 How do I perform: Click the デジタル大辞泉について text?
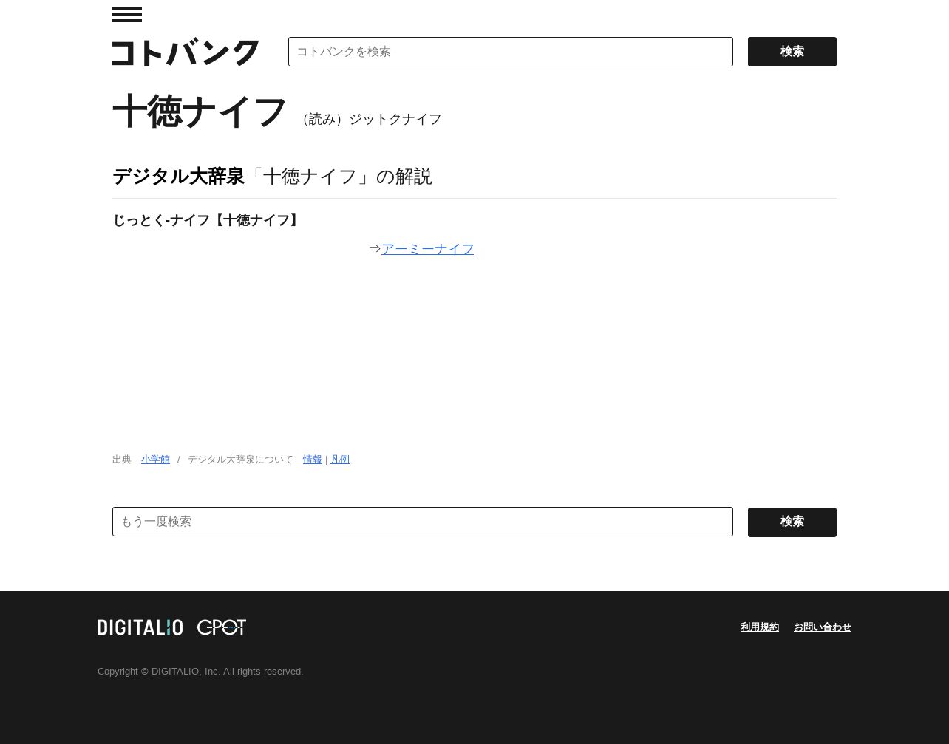[x=240, y=460]
